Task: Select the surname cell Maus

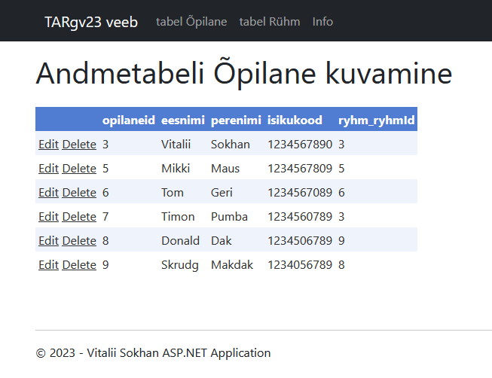Action: point(225,169)
